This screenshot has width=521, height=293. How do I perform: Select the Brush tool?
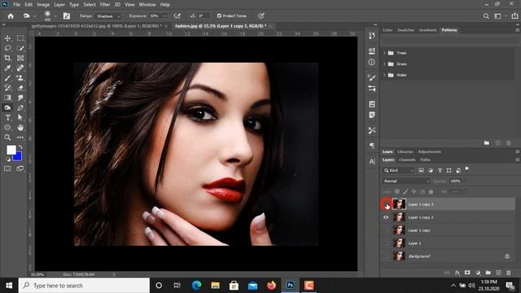point(7,78)
